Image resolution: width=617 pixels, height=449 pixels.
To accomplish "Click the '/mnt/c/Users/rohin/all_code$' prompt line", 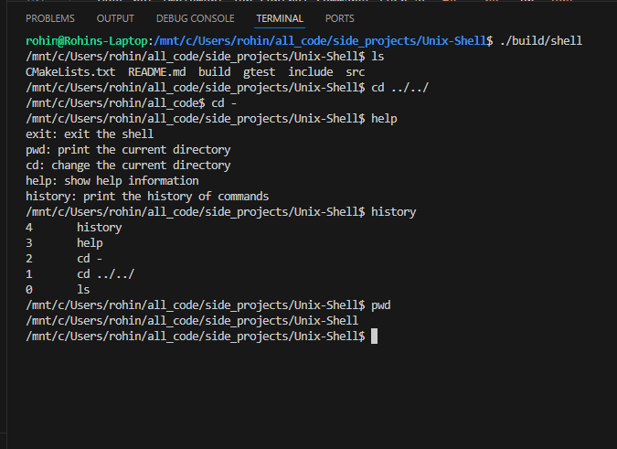I will pos(115,103).
